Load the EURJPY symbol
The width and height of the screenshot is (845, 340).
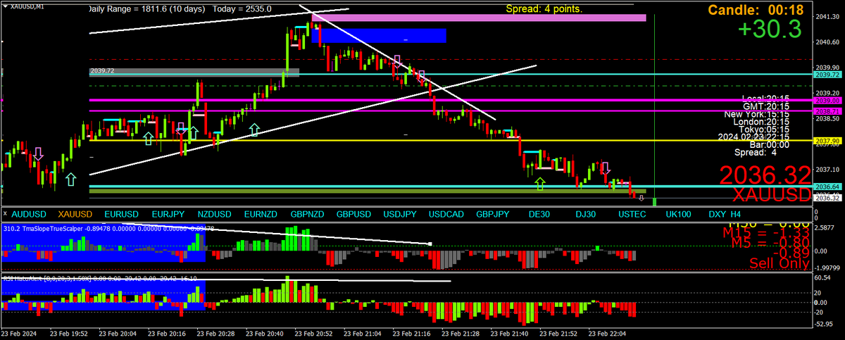click(x=168, y=213)
